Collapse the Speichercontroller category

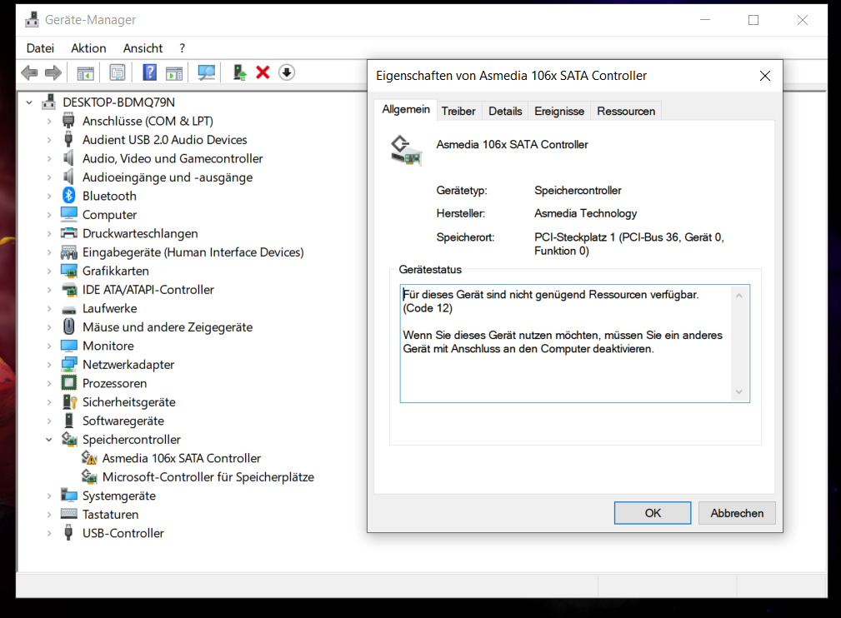49,440
